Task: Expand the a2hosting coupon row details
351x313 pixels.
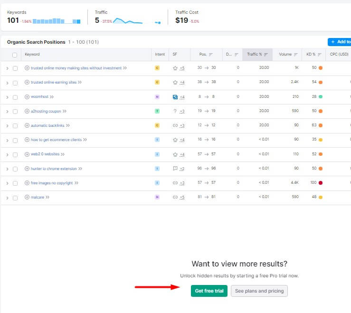Action: coord(7,112)
